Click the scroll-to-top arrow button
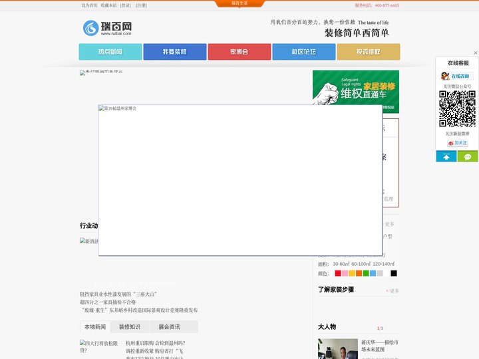The height and width of the screenshot is (359, 479). coord(446,156)
